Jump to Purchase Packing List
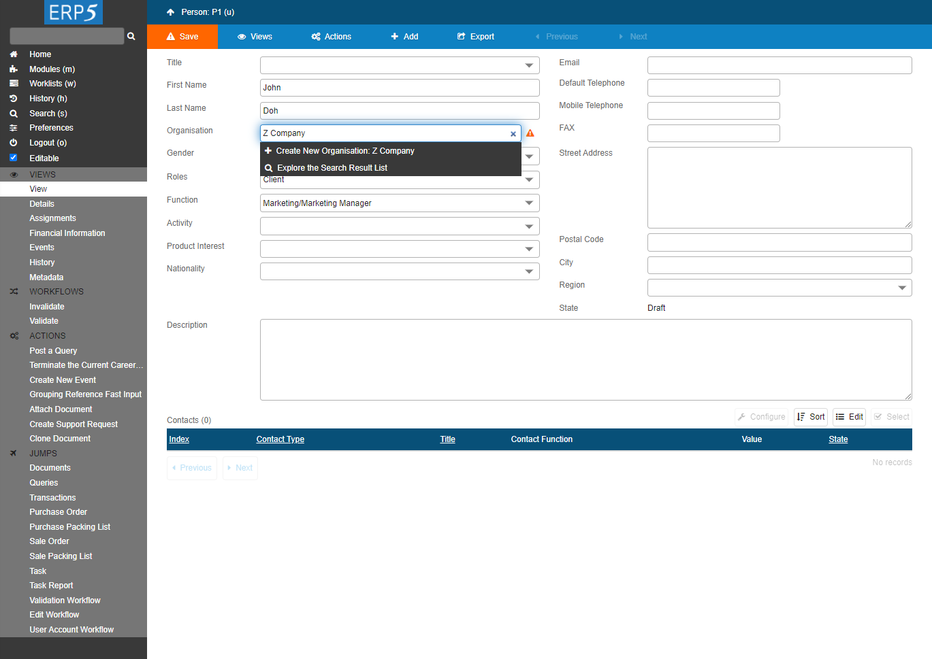Screen dimensions: 932x659 [x=74, y=527]
